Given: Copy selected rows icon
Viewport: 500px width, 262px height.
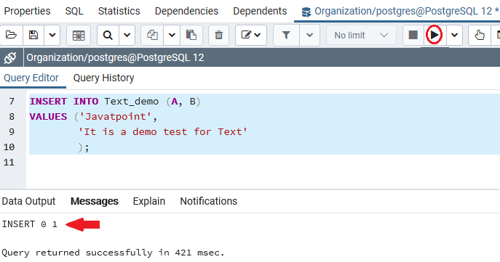Looking at the screenshot, I should [x=152, y=35].
